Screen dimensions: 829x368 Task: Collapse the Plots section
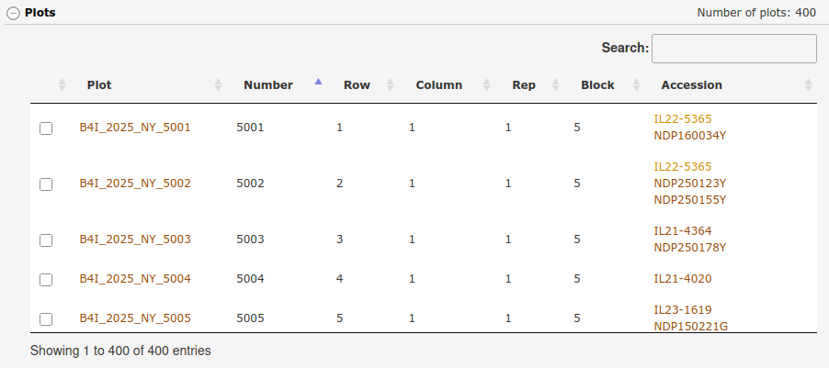pyautogui.click(x=14, y=13)
